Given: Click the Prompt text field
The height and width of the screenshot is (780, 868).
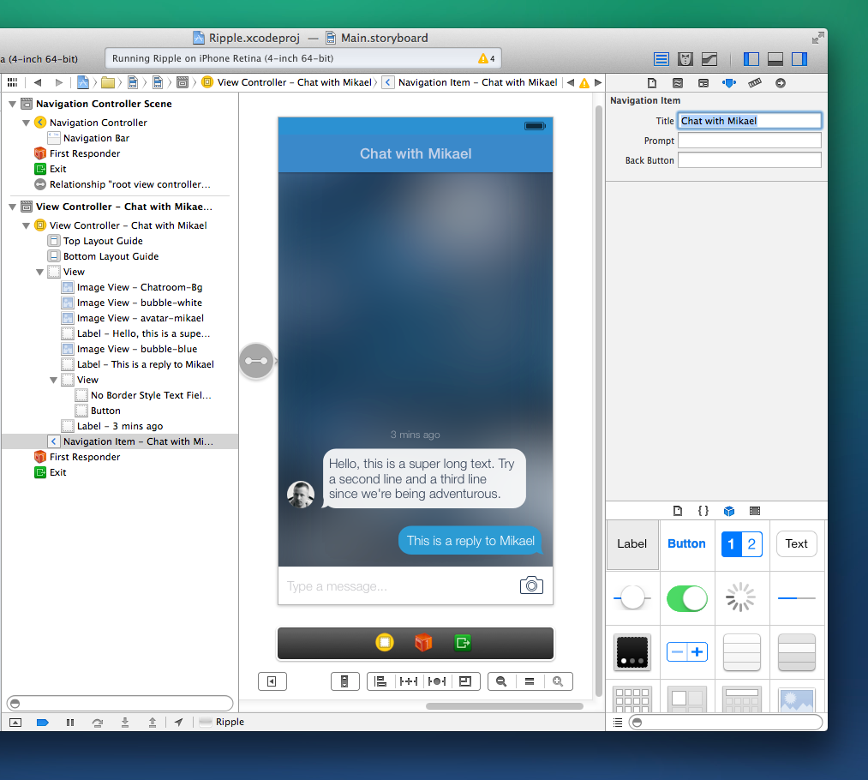Looking at the screenshot, I should click(750, 141).
